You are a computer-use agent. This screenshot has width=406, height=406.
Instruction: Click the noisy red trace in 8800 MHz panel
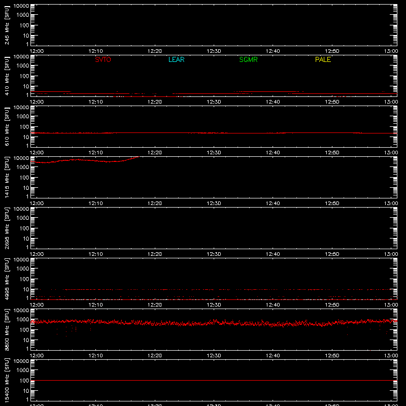(x=214, y=323)
